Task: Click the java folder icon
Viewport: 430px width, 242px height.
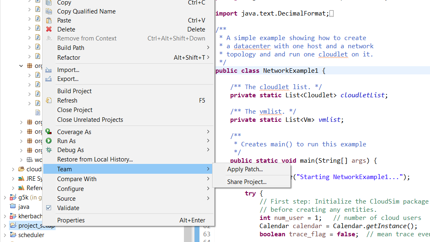Action: 13,206
